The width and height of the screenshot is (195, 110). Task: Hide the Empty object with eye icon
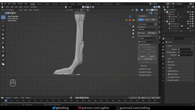point(190,14)
